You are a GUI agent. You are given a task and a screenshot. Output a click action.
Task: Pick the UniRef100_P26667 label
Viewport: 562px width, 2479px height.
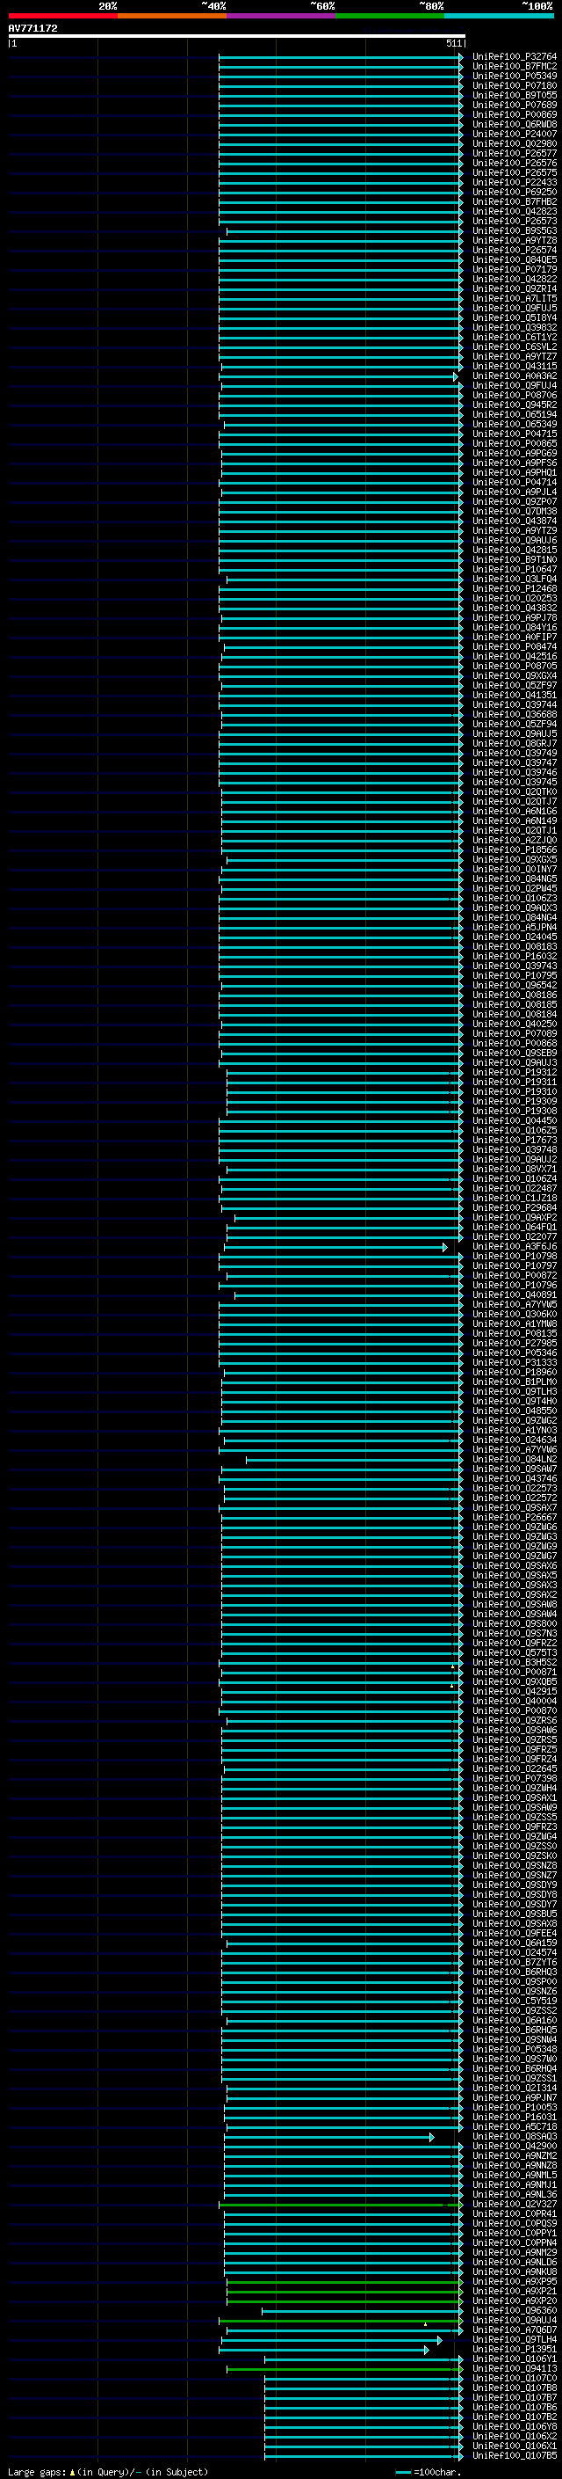(515, 1517)
